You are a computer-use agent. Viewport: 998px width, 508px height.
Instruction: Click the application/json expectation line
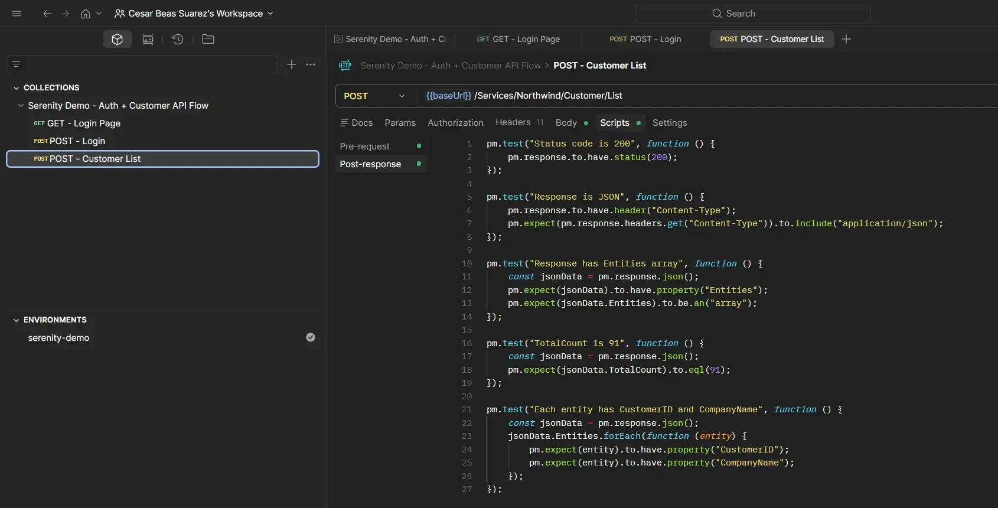(726, 223)
